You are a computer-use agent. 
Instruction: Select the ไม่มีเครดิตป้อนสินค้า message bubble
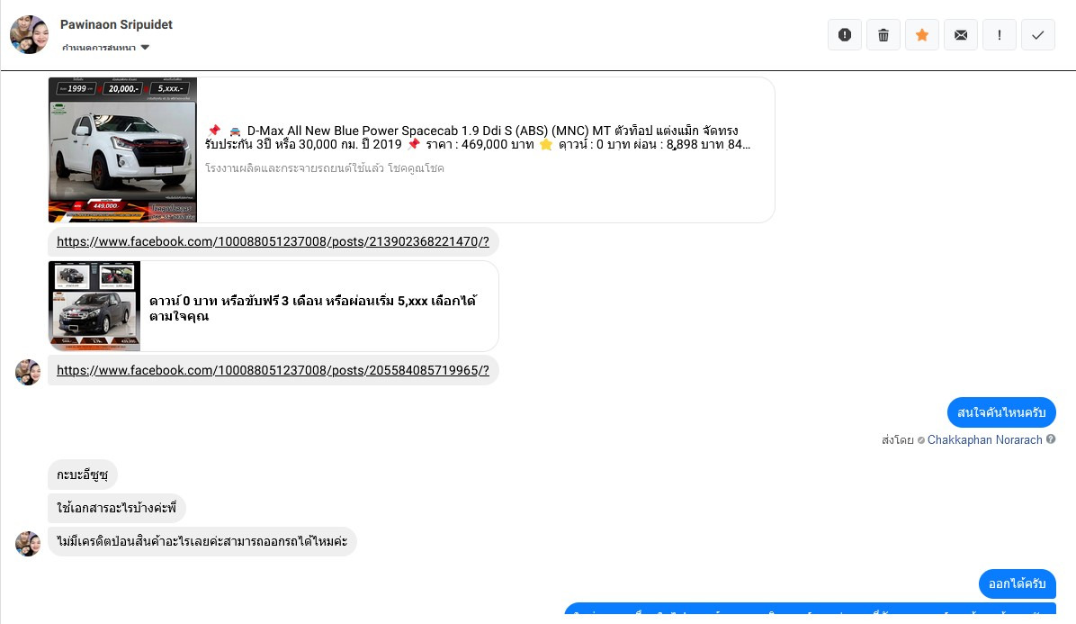click(202, 542)
